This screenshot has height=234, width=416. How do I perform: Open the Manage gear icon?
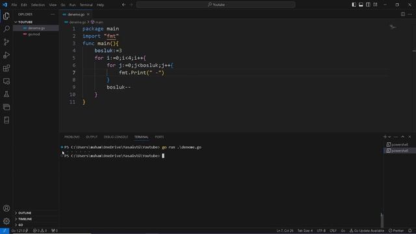(6, 221)
